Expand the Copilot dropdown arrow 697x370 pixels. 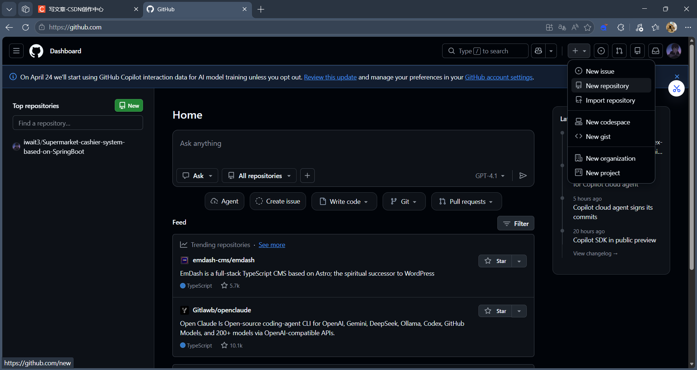click(551, 51)
